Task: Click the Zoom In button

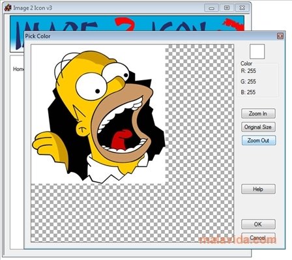Action: coord(258,113)
